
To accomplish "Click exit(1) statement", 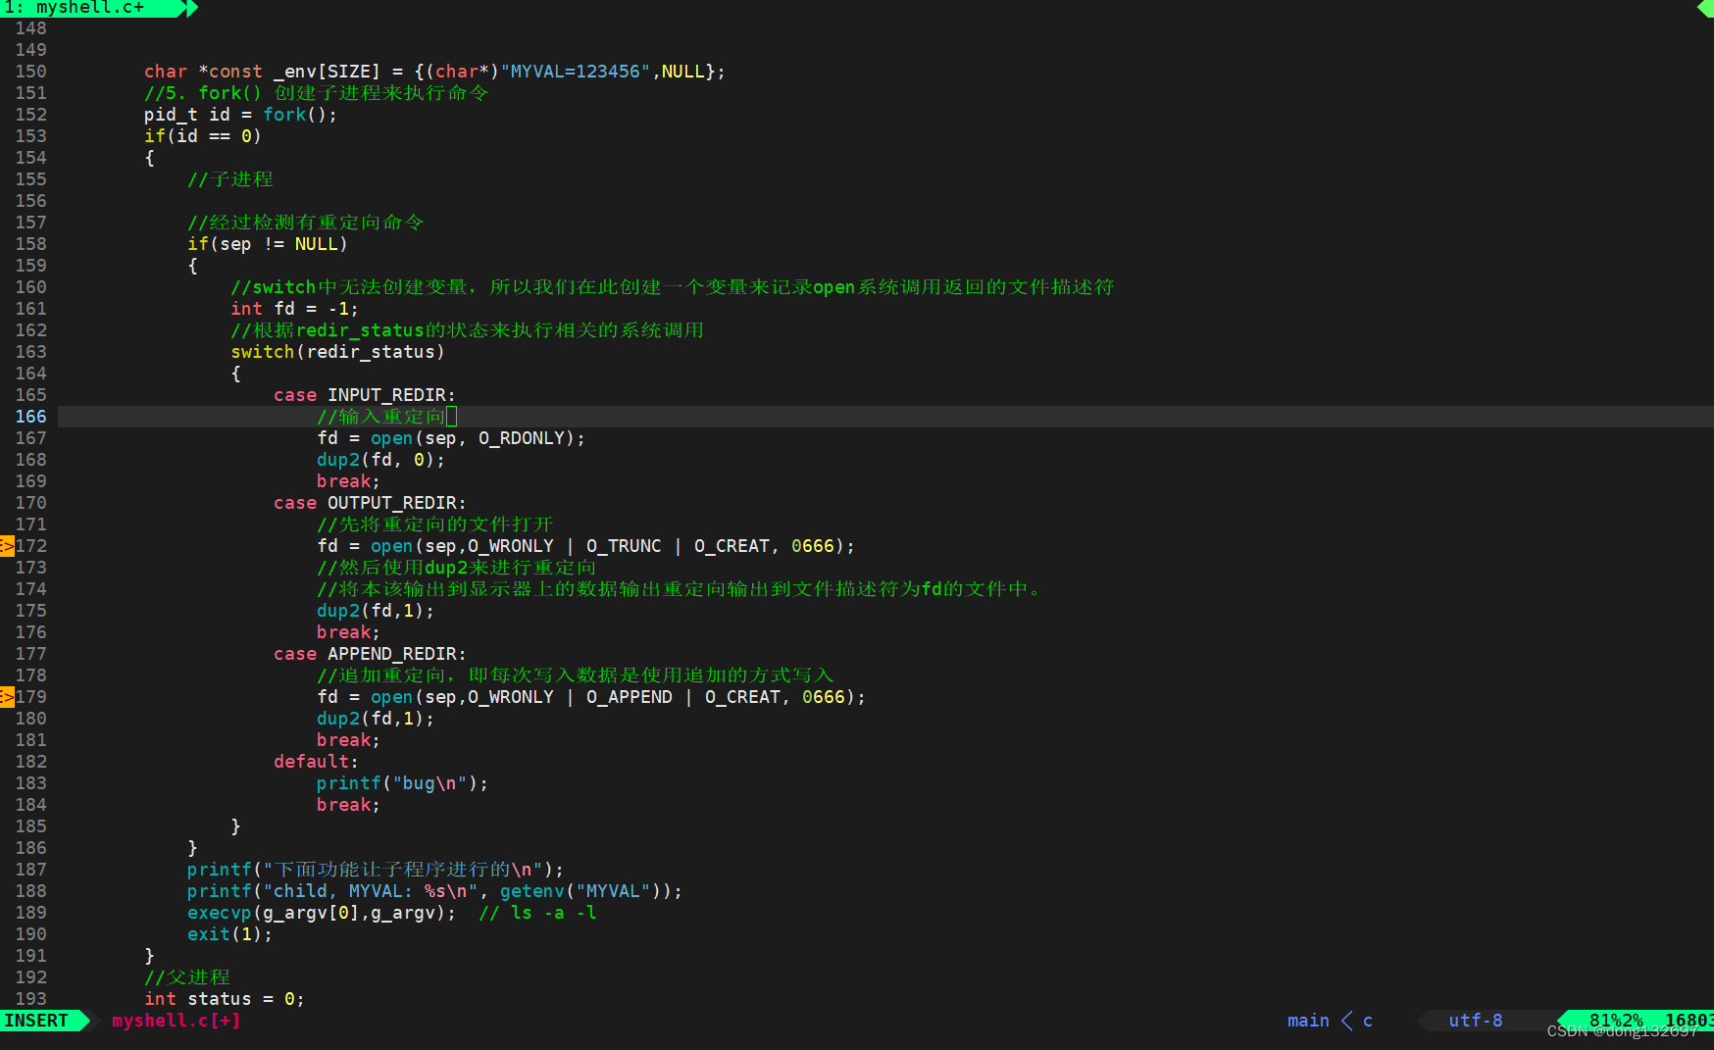I will coord(229,934).
